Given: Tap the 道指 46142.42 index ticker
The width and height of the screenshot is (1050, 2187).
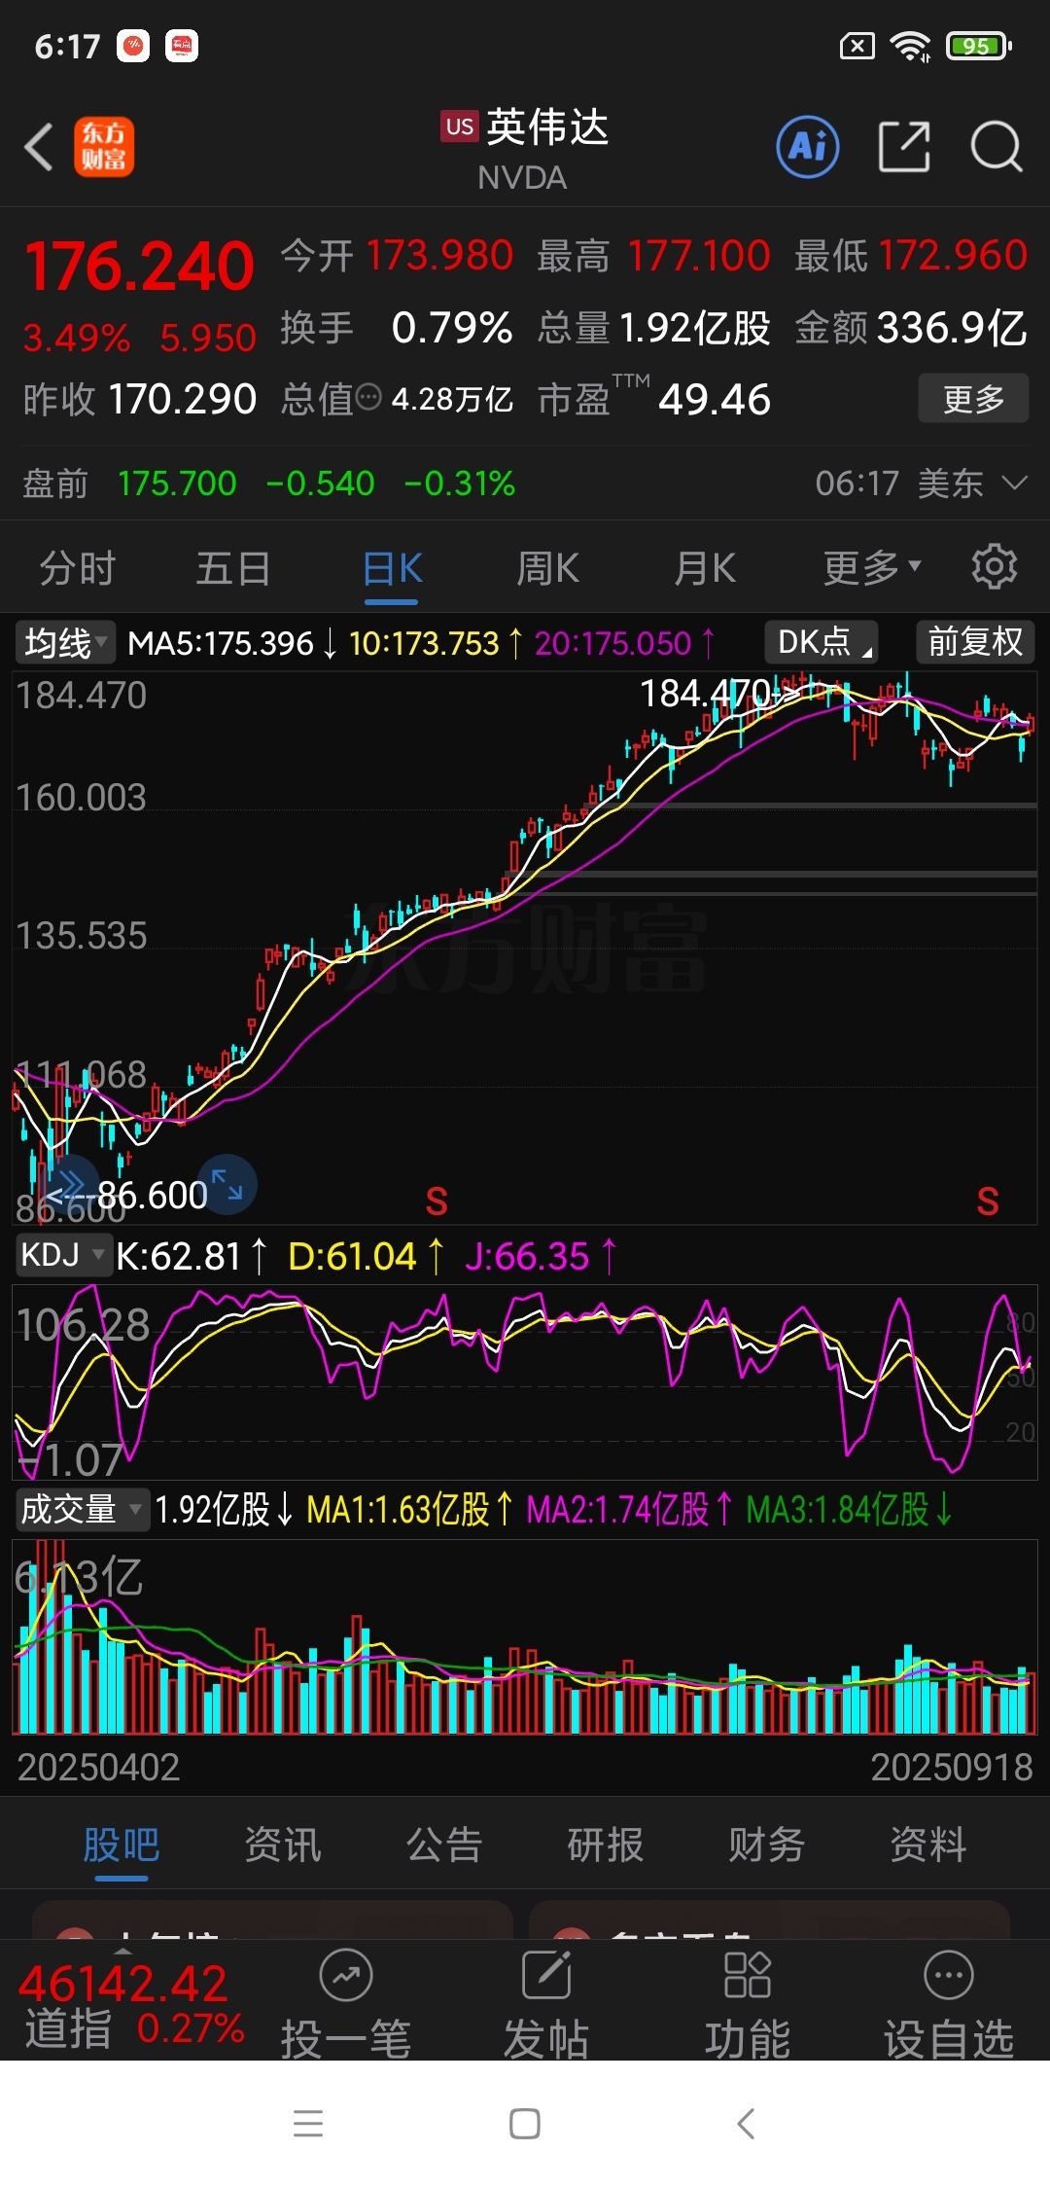Looking at the screenshot, I should click(133, 2006).
